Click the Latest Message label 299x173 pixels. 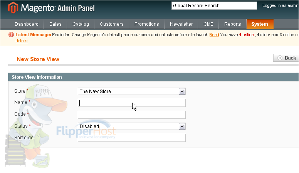[x=34, y=35]
